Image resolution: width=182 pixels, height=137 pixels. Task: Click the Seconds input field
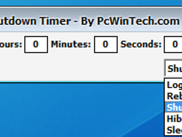tap(173, 44)
